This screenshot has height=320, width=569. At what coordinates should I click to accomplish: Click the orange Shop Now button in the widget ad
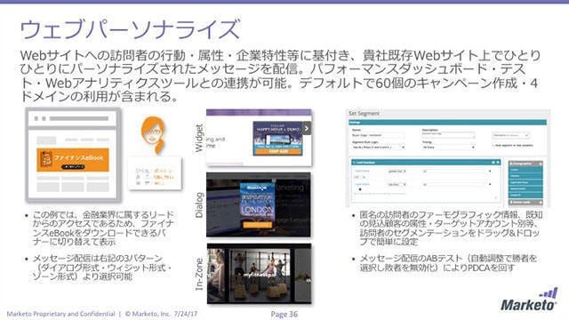(278, 152)
